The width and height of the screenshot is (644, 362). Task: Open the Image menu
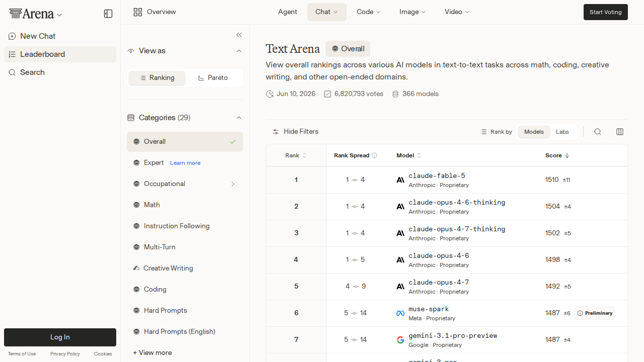point(413,12)
